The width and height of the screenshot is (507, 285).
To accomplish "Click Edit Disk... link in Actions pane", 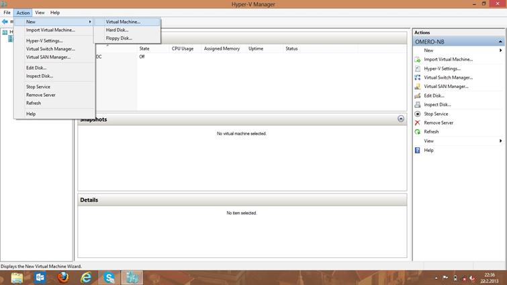I will 434,95.
